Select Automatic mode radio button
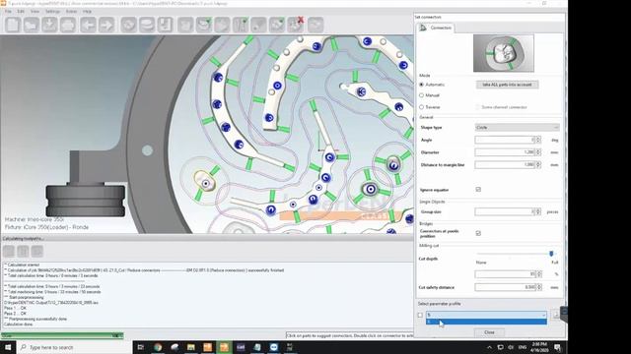 pos(421,85)
